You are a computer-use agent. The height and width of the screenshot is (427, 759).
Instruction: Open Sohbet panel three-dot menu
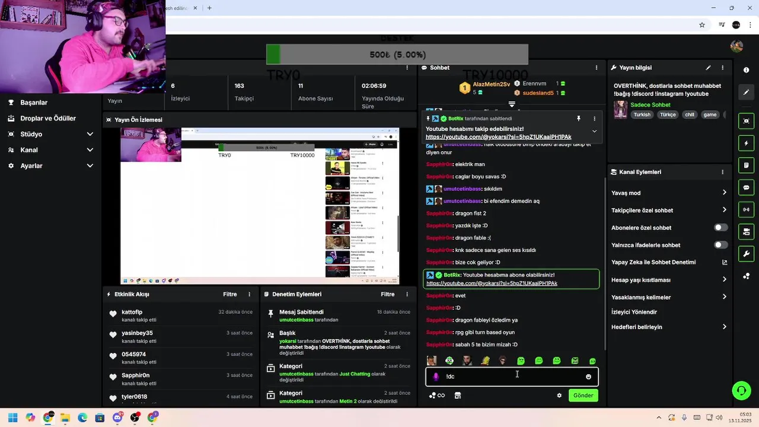tap(597, 68)
